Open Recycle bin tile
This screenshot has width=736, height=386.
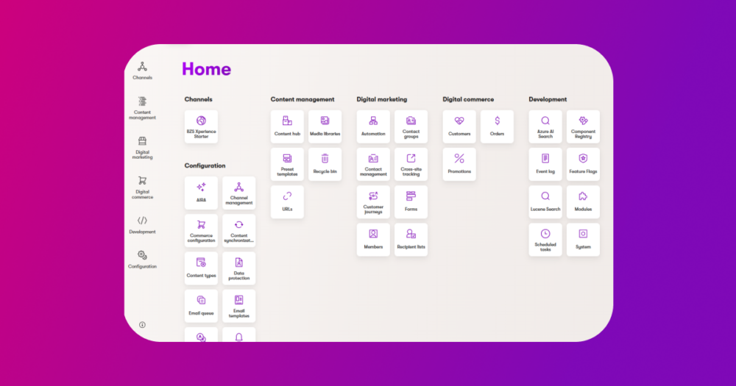[325, 164]
